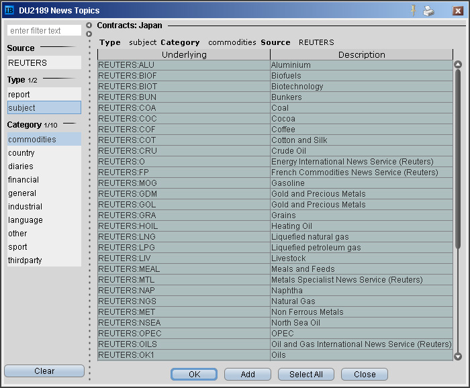This screenshot has height=388, width=470.
Task: Click the pin icon in title bar
Action: click(414, 11)
